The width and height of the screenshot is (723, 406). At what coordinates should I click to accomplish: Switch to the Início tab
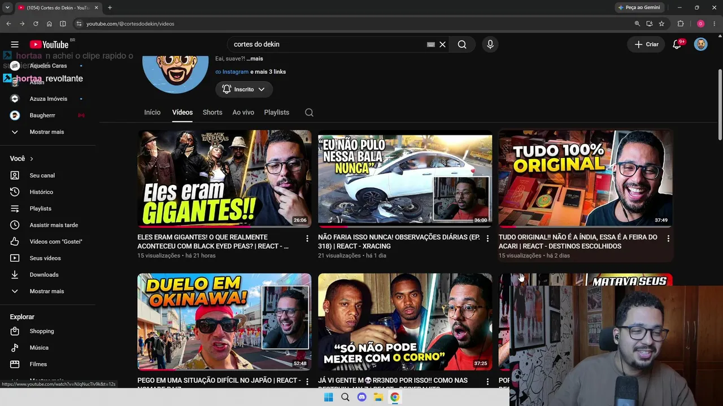pyautogui.click(x=153, y=112)
